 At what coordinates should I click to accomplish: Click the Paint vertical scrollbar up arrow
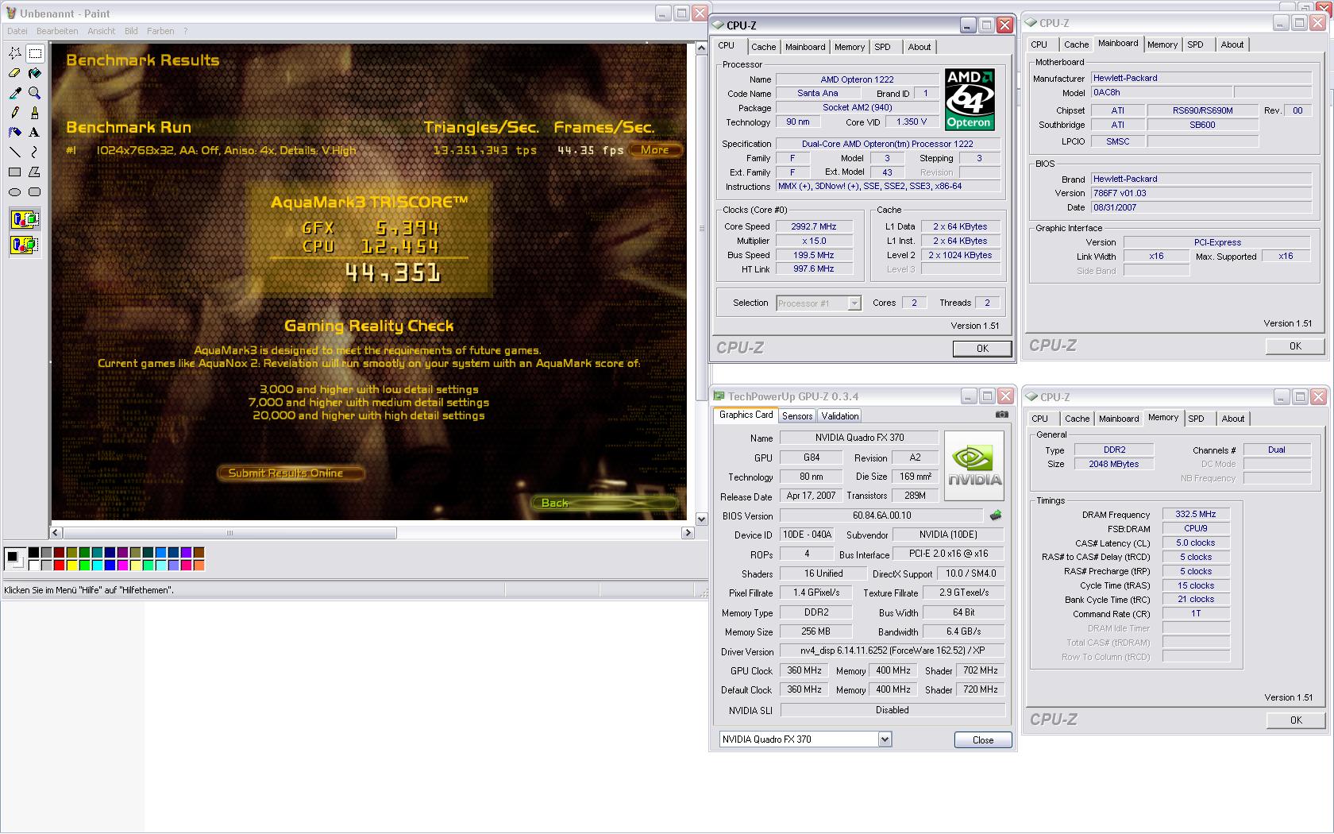[x=701, y=49]
